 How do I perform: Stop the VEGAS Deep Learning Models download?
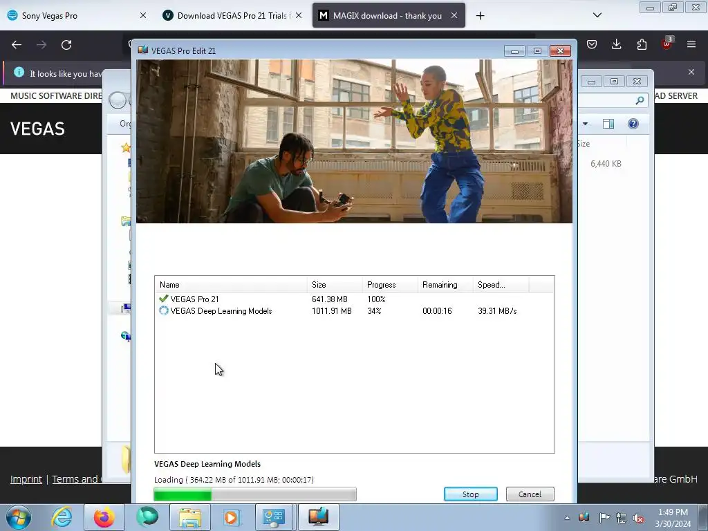point(470,494)
